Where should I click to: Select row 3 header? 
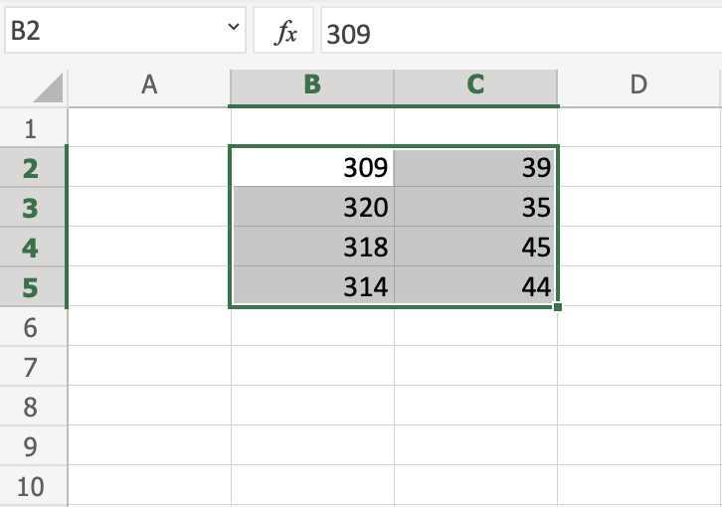(x=30, y=208)
